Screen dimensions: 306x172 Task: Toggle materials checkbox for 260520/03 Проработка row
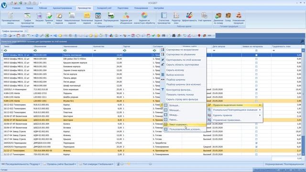point(256,143)
